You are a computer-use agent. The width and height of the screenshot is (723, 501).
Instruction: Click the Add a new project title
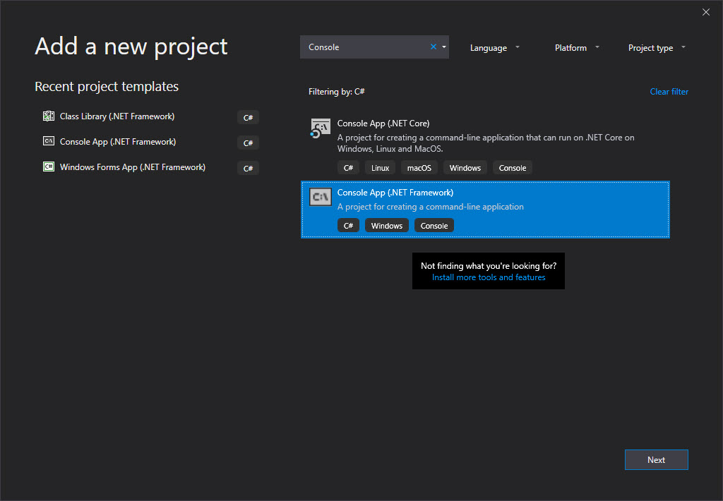[x=131, y=47]
